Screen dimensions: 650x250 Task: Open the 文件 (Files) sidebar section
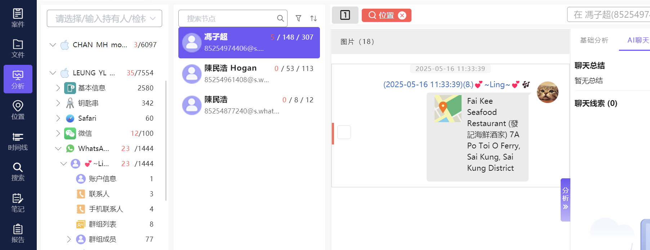pyautogui.click(x=18, y=49)
